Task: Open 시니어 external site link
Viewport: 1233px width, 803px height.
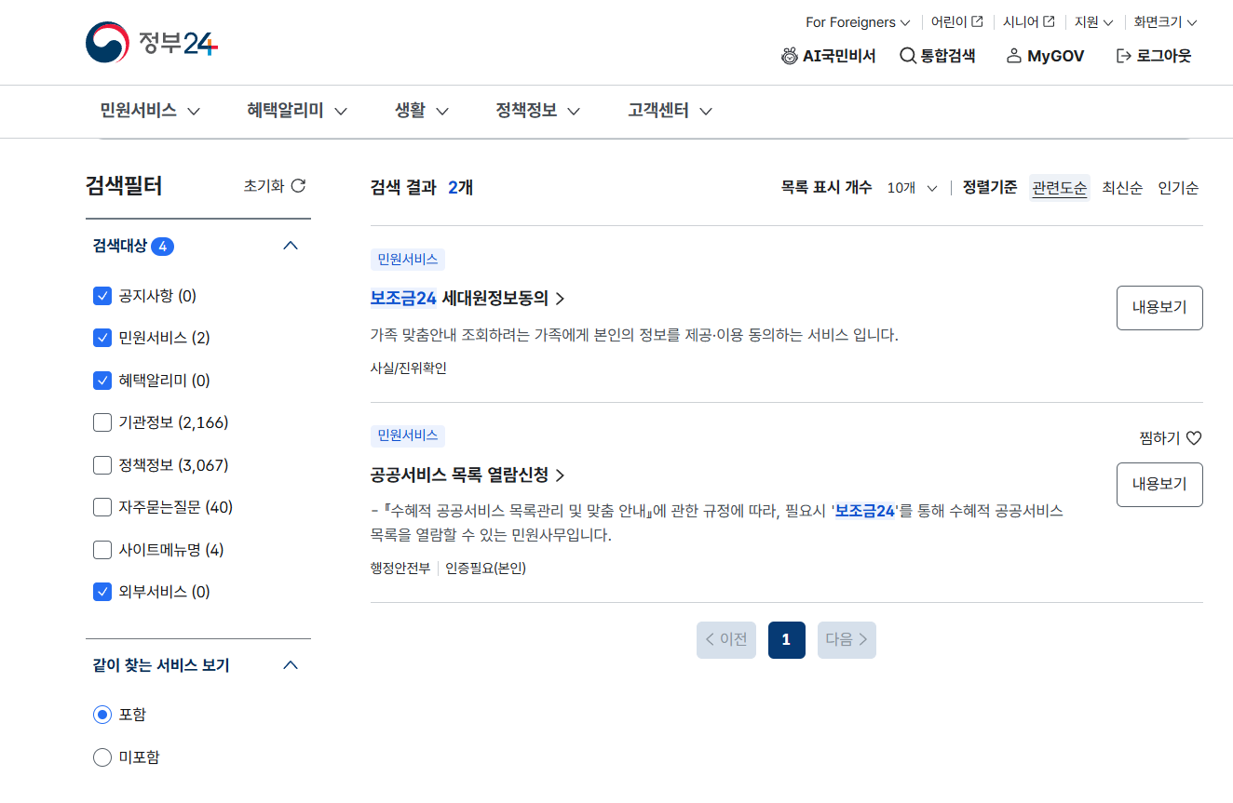Action: coord(1029,22)
